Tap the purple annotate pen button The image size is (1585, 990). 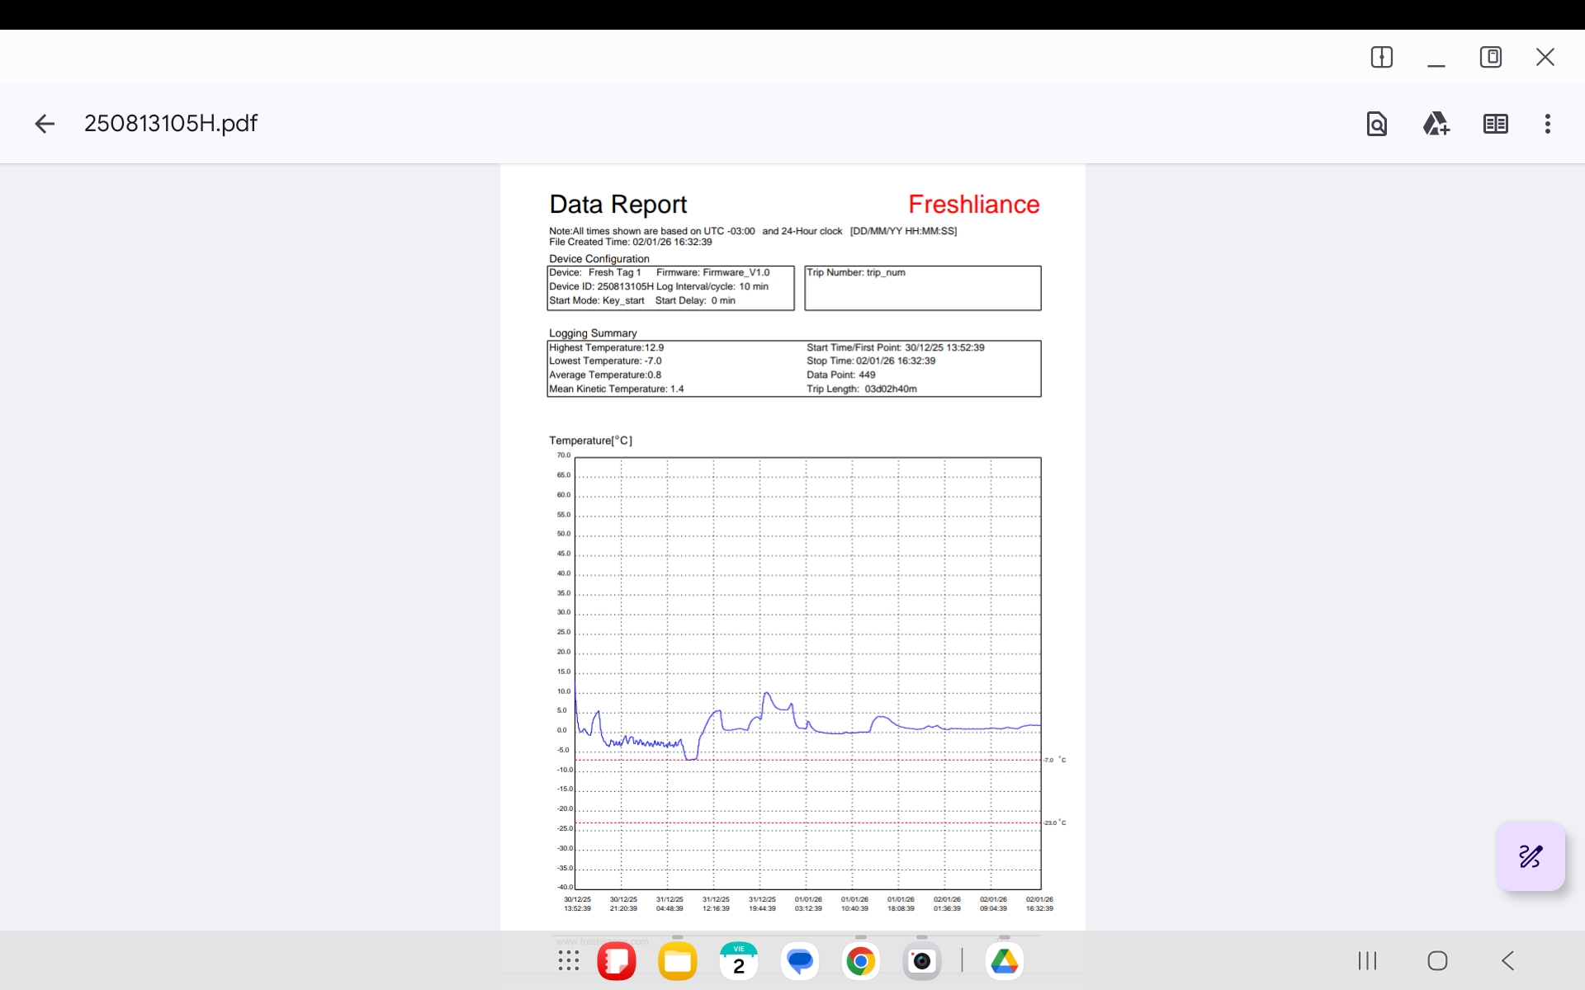[1530, 856]
